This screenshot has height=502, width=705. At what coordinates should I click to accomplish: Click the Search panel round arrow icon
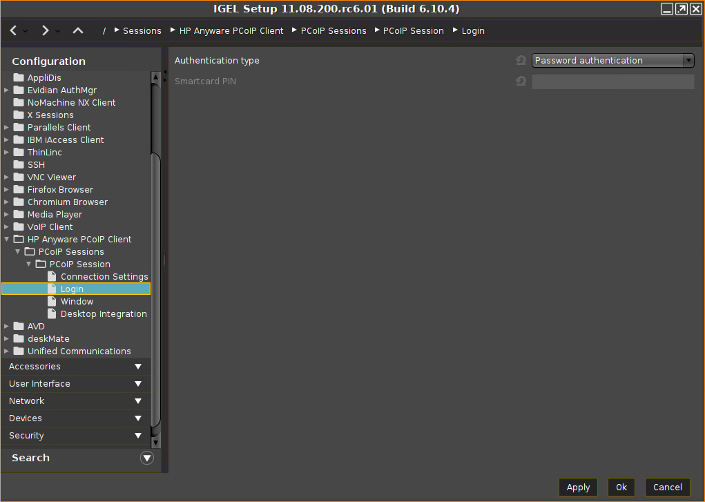[146, 458]
